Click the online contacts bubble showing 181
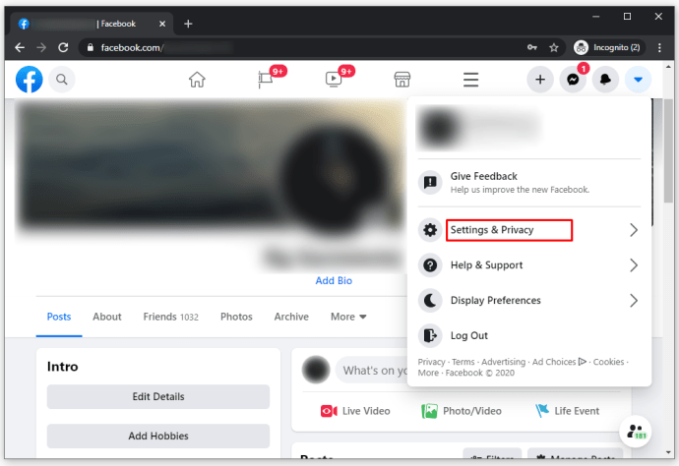Viewport: 679px width, 466px height. (636, 432)
